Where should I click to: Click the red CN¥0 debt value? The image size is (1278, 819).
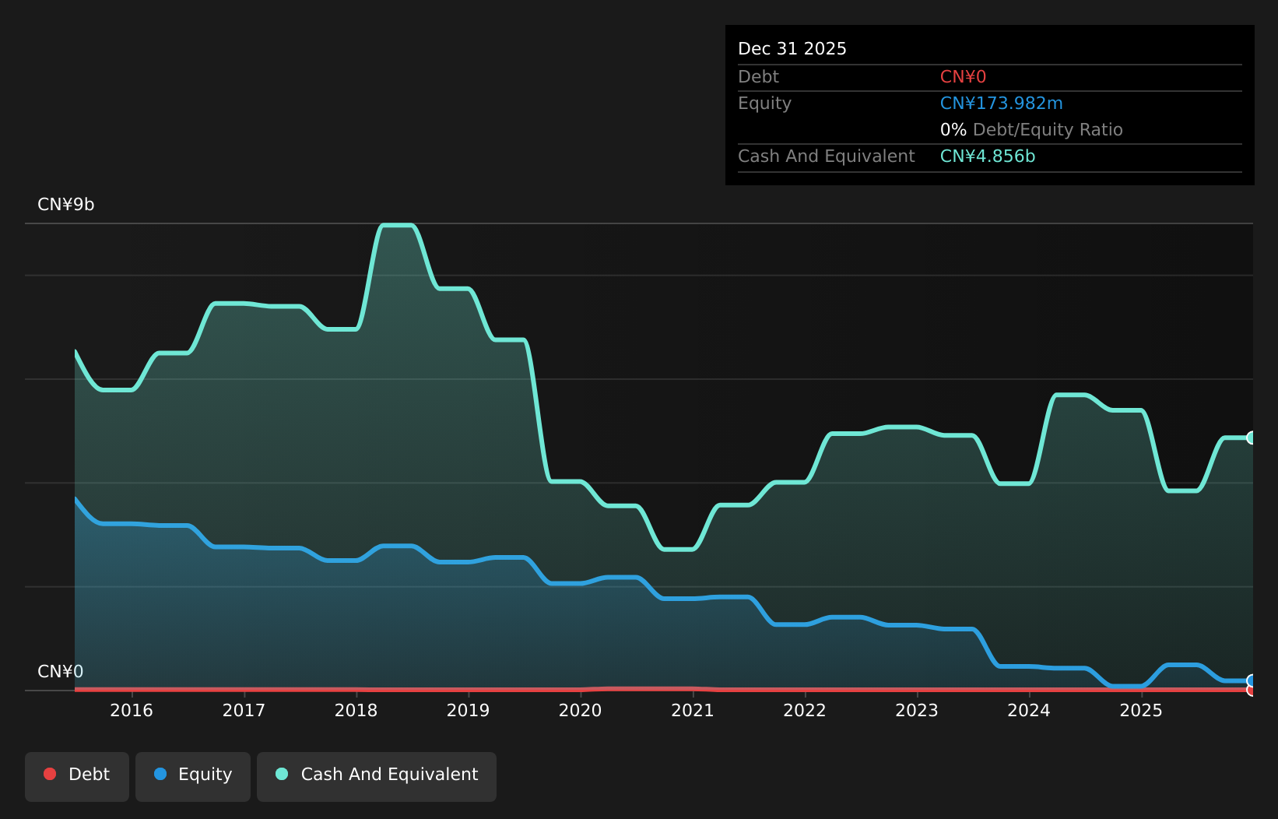(963, 77)
